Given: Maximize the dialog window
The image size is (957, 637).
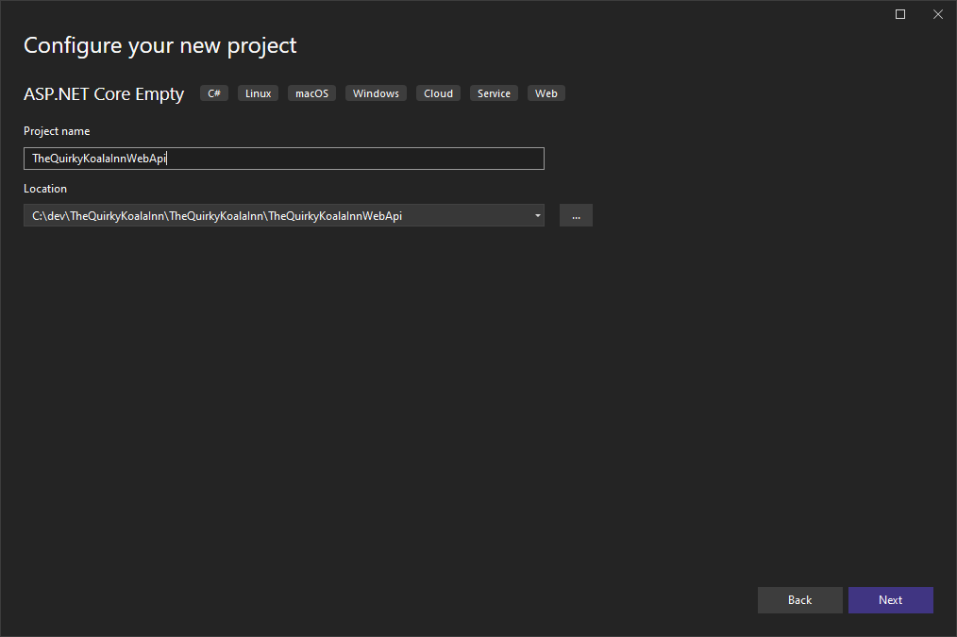Looking at the screenshot, I should (900, 14).
